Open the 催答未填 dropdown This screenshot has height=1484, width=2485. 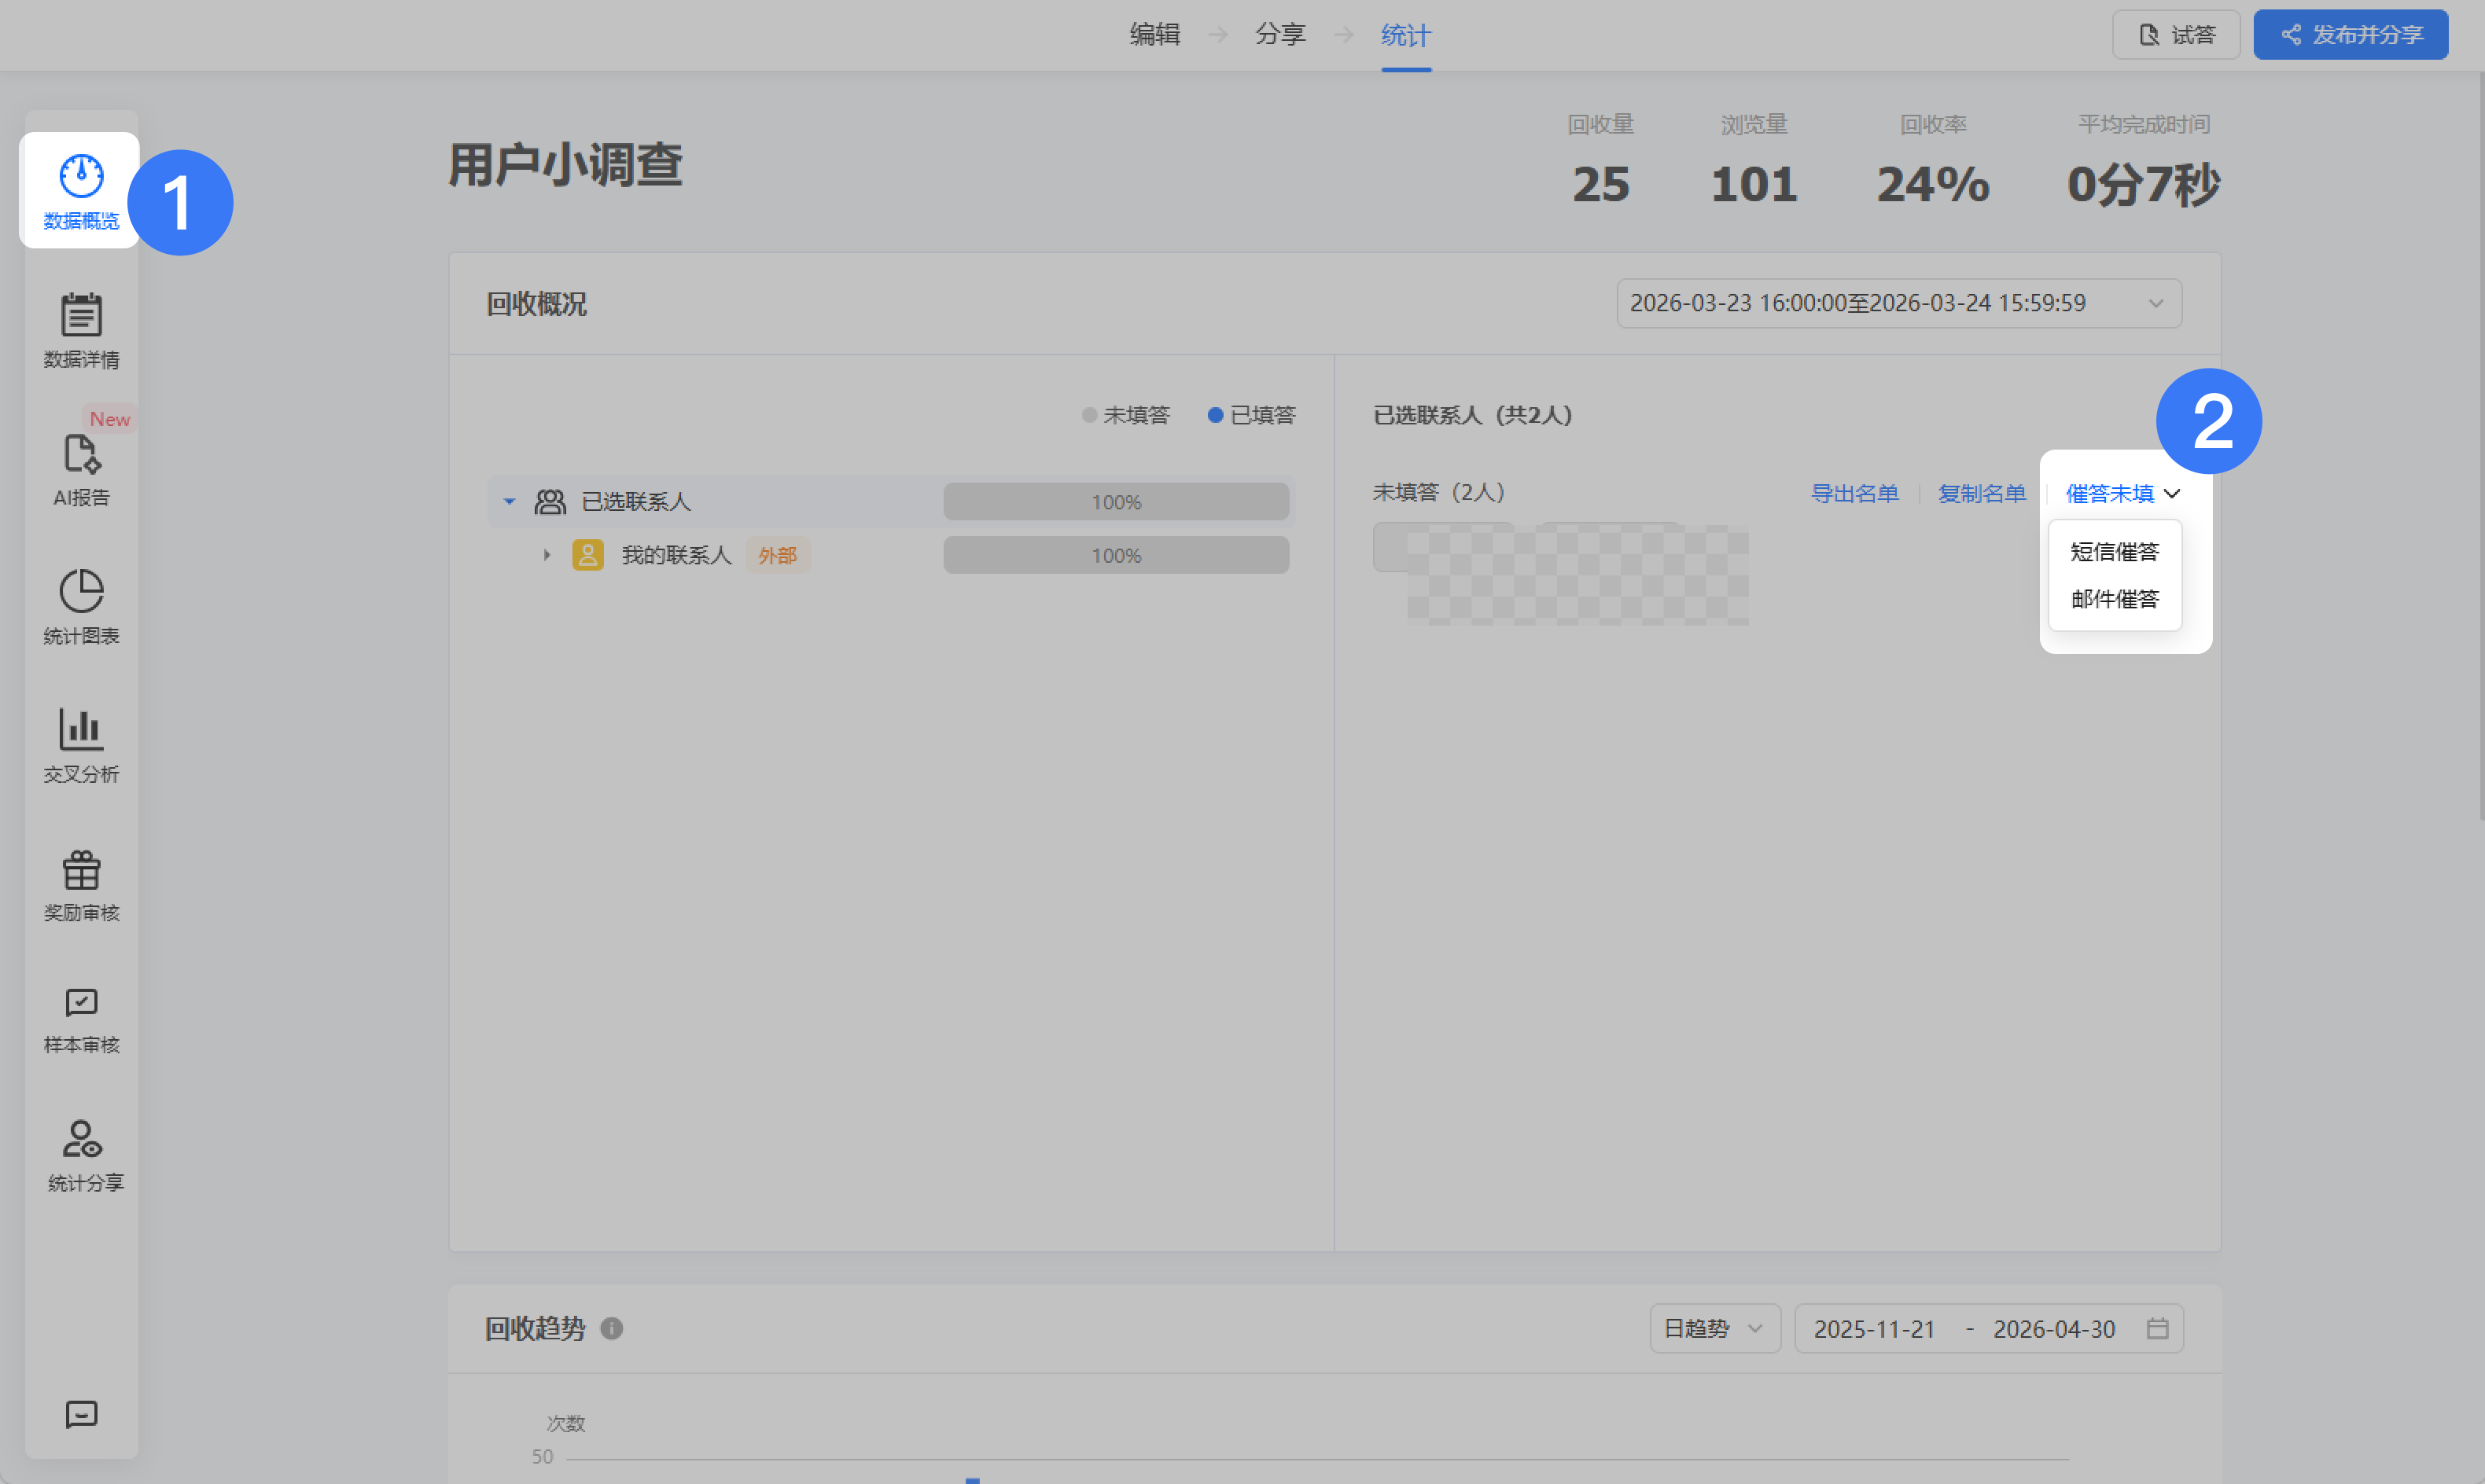pos(2122,493)
